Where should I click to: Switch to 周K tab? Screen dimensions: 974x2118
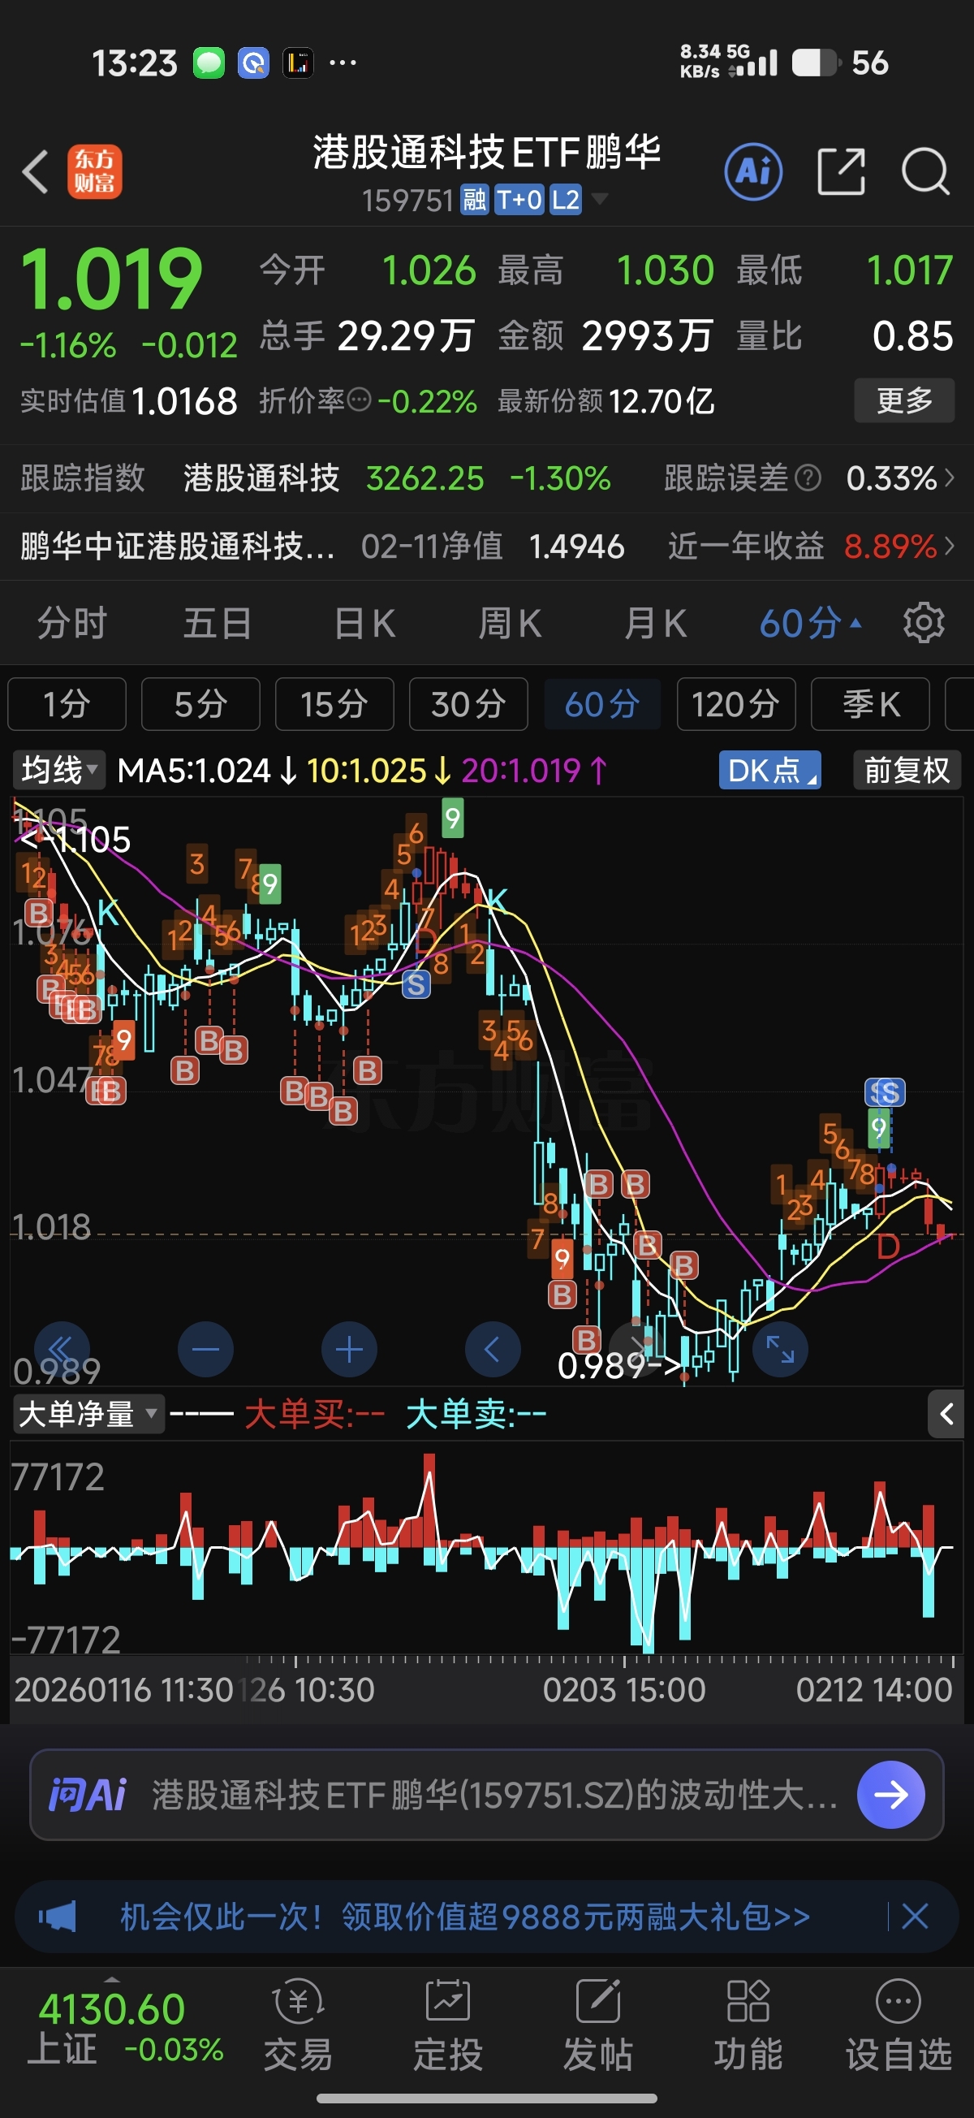pos(510,623)
